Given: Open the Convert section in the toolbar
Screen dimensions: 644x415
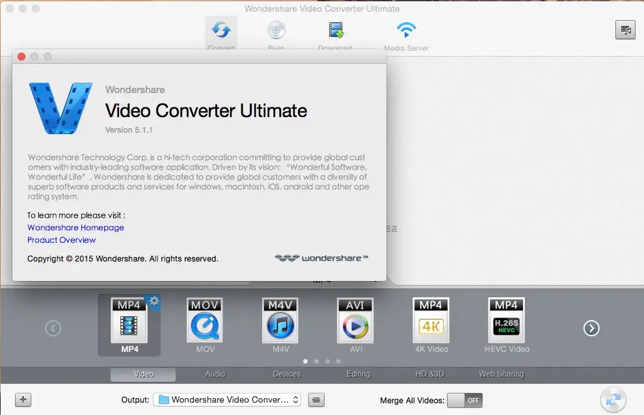Looking at the screenshot, I should click(x=221, y=33).
